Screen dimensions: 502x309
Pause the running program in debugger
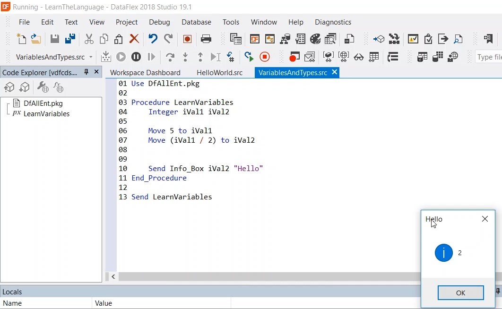click(x=136, y=57)
